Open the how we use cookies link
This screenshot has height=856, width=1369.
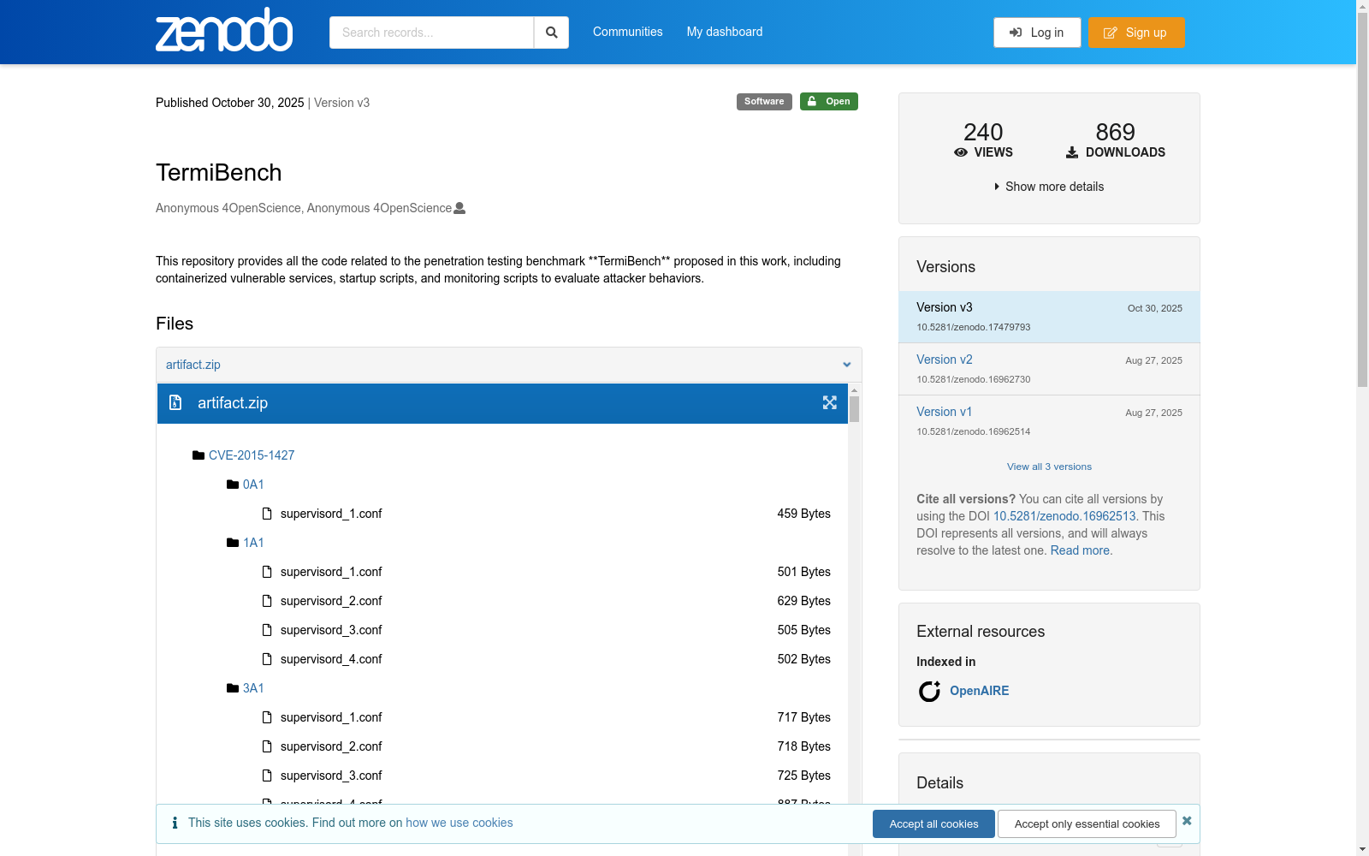pos(459,823)
